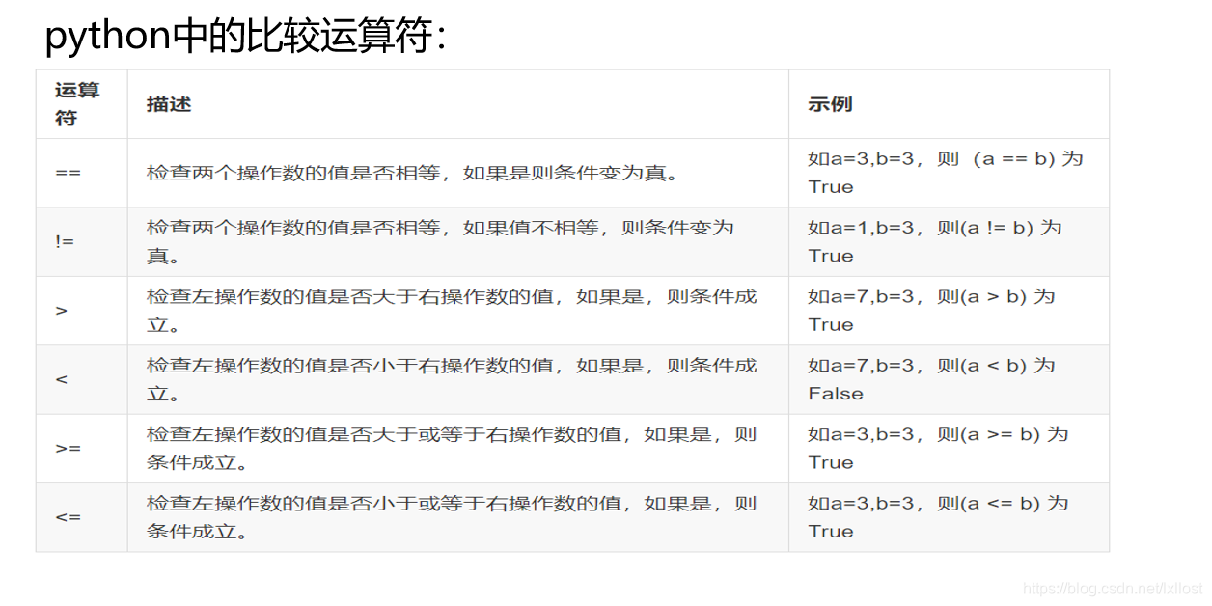Click the description for the >= operator
1212x606 pixels.
(457, 449)
